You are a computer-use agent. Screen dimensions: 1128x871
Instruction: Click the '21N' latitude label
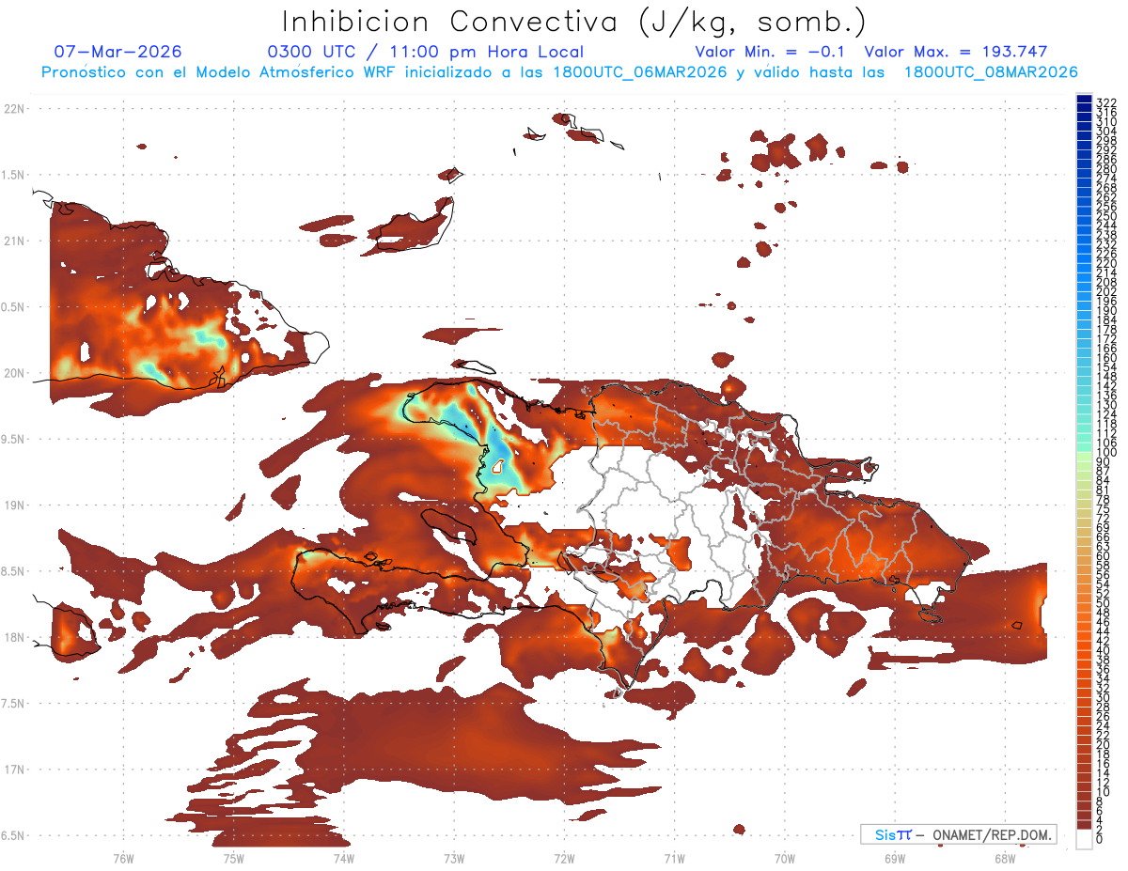14,241
